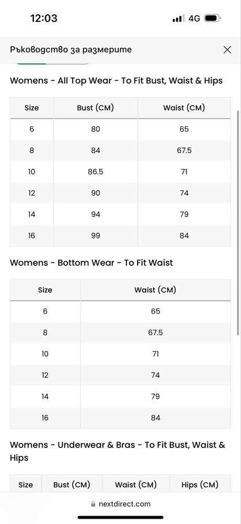Tap the home indicator bar at bottom
The height and width of the screenshot is (524, 241).
tap(120, 517)
